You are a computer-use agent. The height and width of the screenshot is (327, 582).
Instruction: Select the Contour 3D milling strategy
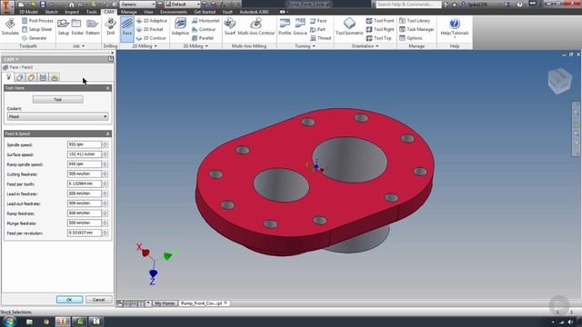click(x=204, y=29)
